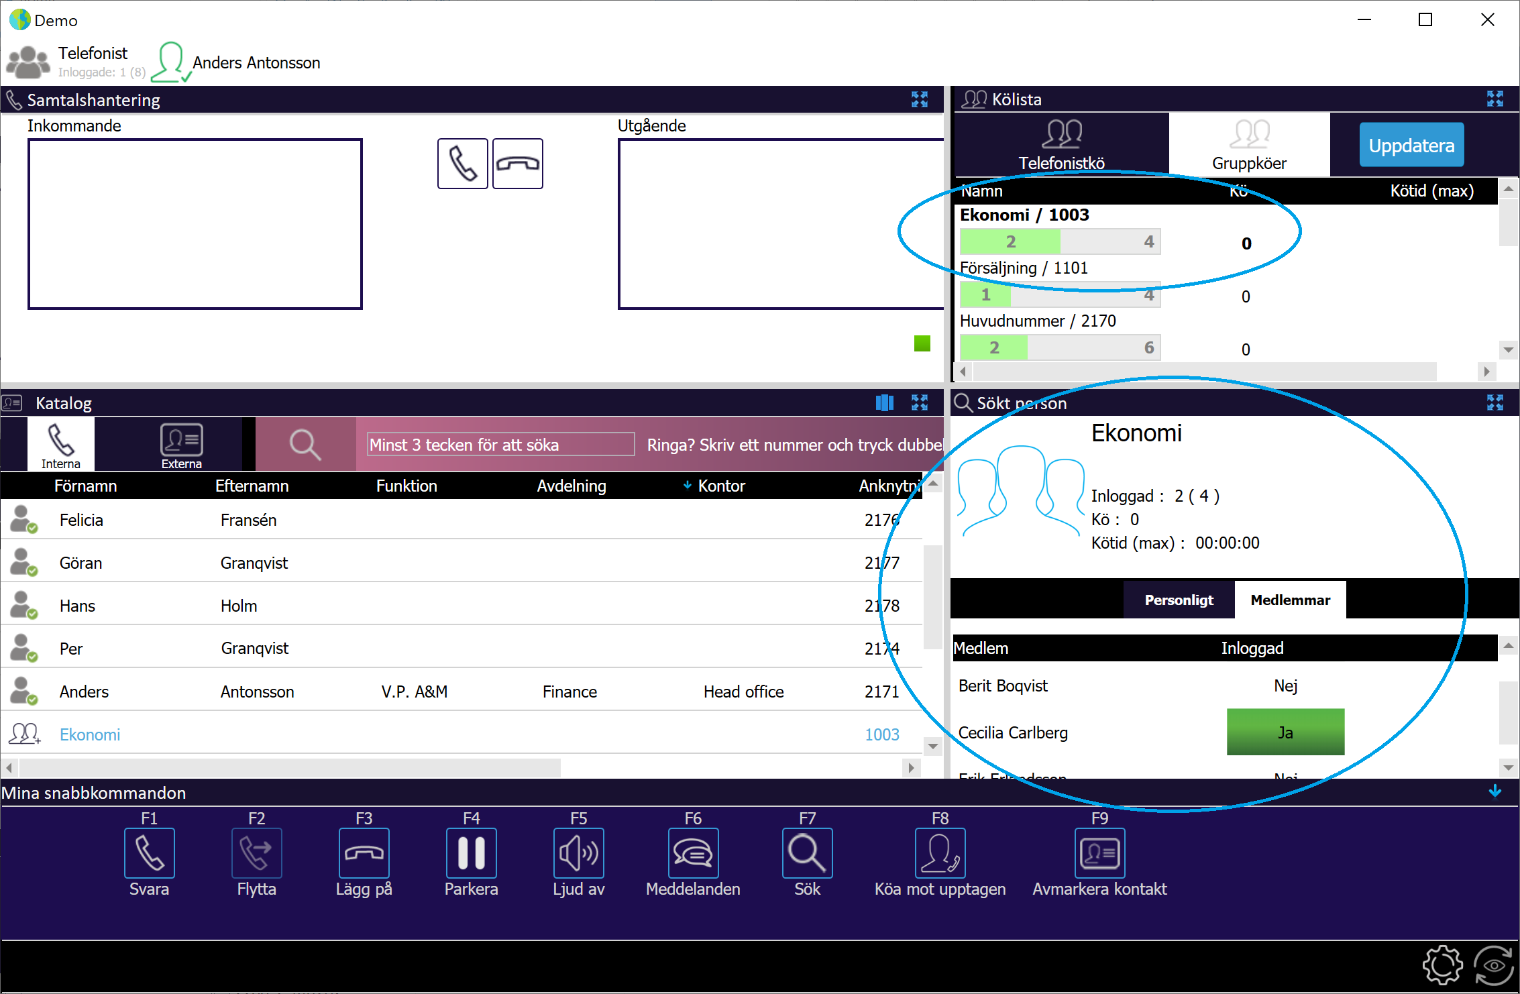Image resolution: width=1520 pixels, height=994 pixels.
Task: Click the down arrow of the Katalog list scrollbar
Action: coord(933,746)
